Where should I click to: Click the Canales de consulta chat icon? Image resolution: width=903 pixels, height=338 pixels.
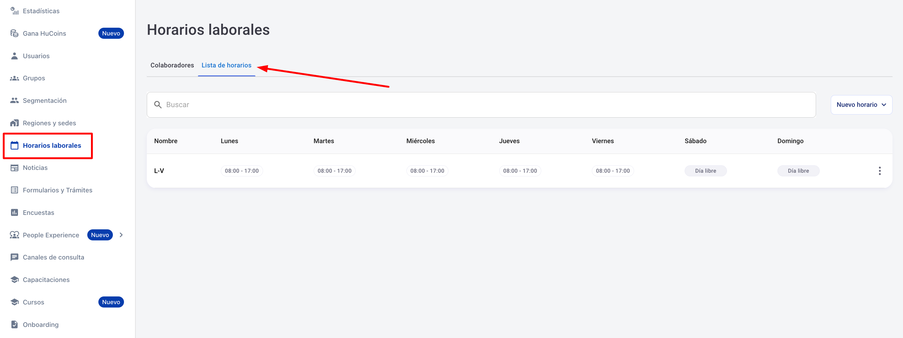pyautogui.click(x=14, y=257)
